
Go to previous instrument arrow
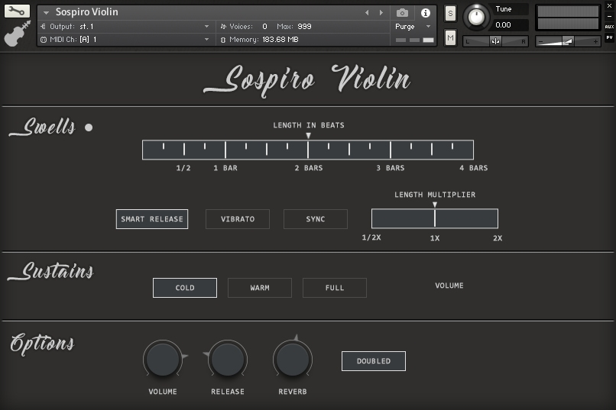[x=367, y=12]
